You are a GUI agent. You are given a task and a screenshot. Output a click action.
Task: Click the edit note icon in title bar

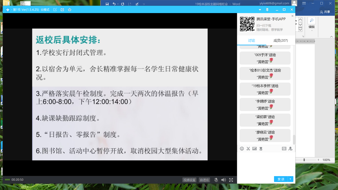(x=55, y=10)
